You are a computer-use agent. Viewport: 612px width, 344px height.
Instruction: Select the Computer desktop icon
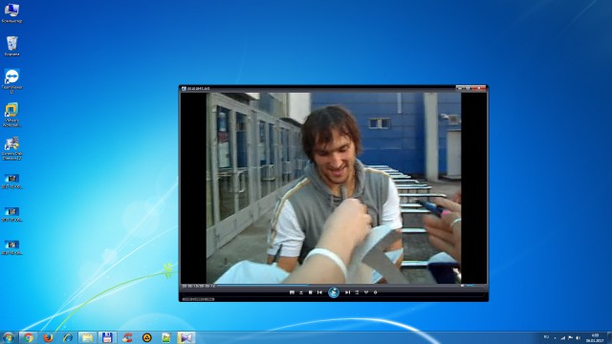click(11, 13)
